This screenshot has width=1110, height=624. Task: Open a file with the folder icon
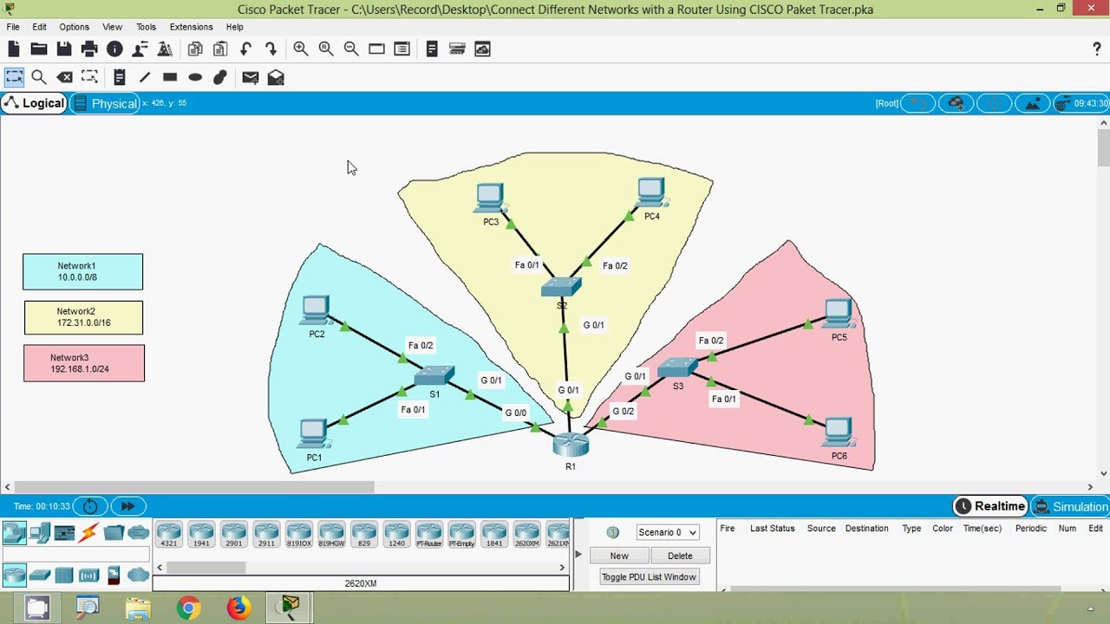39,49
